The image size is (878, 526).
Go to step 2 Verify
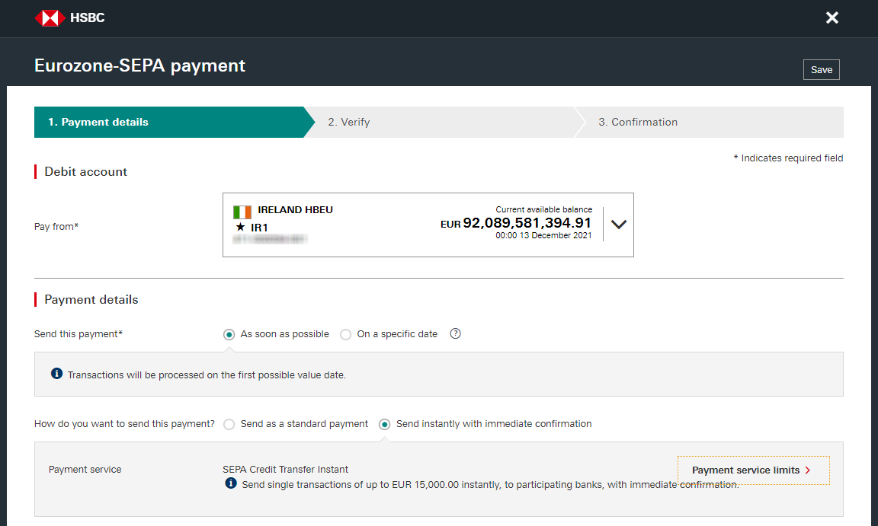[x=445, y=122]
